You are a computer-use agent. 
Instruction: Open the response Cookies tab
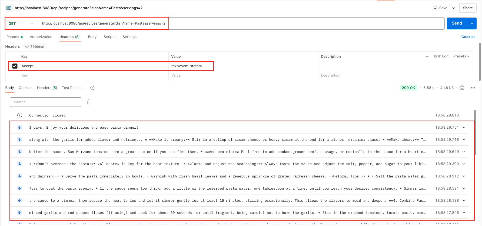click(x=25, y=88)
